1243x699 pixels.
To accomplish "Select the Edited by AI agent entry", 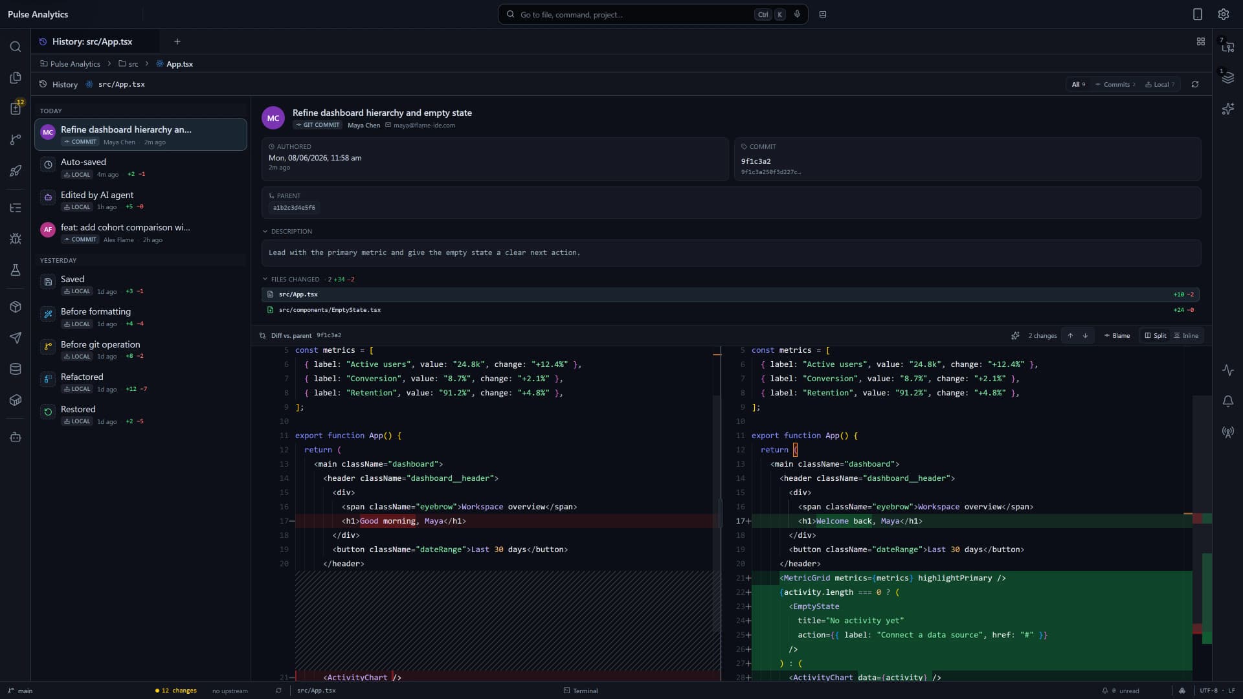I will [x=140, y=200].
